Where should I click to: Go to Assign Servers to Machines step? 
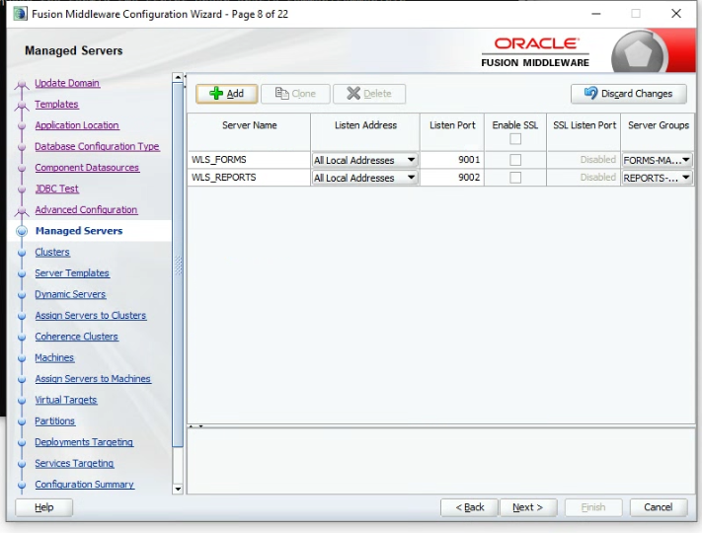(93, 379)
